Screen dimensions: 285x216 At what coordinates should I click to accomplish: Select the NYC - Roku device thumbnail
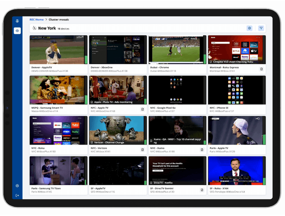point(57,130)
